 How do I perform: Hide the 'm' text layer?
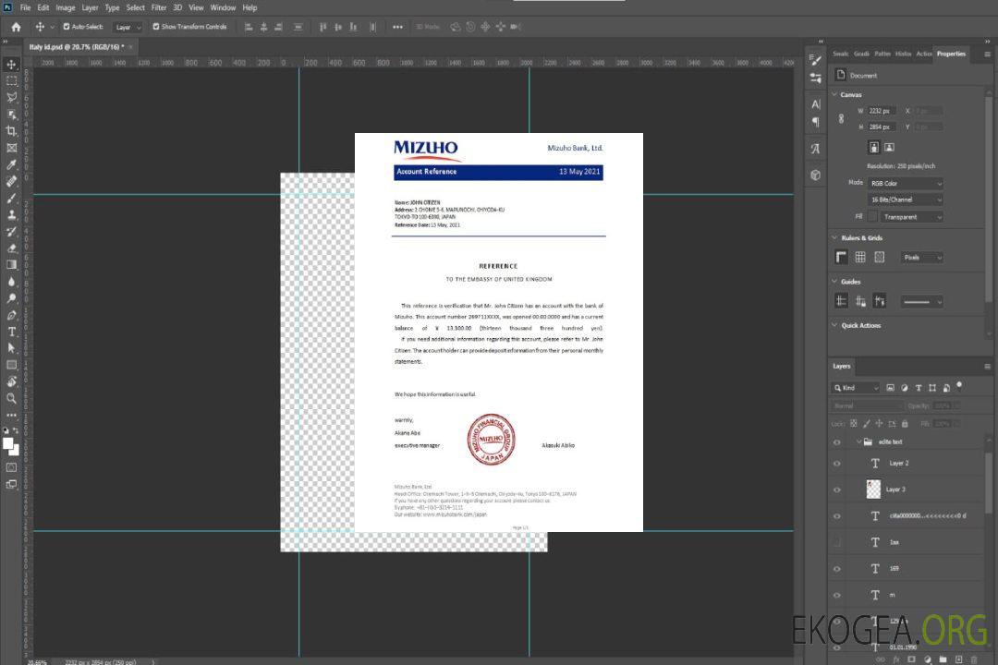[837, 596]
